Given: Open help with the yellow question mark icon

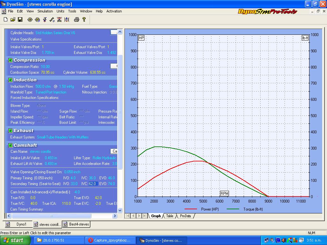Looking at the screenshot, I should (84, 19).
